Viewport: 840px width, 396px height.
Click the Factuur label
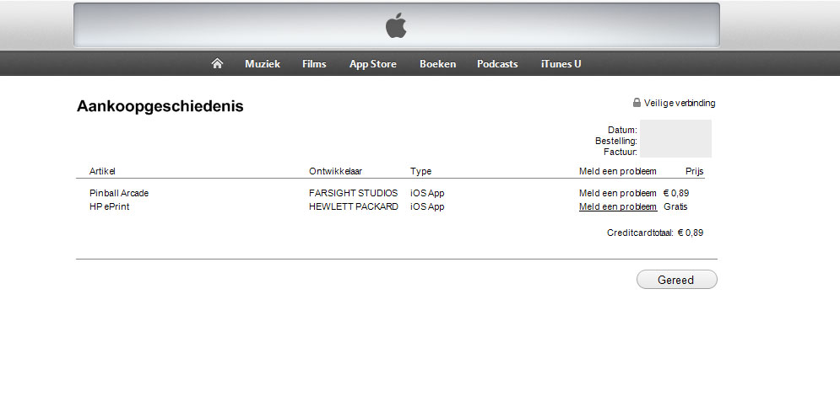coord(621,153)
